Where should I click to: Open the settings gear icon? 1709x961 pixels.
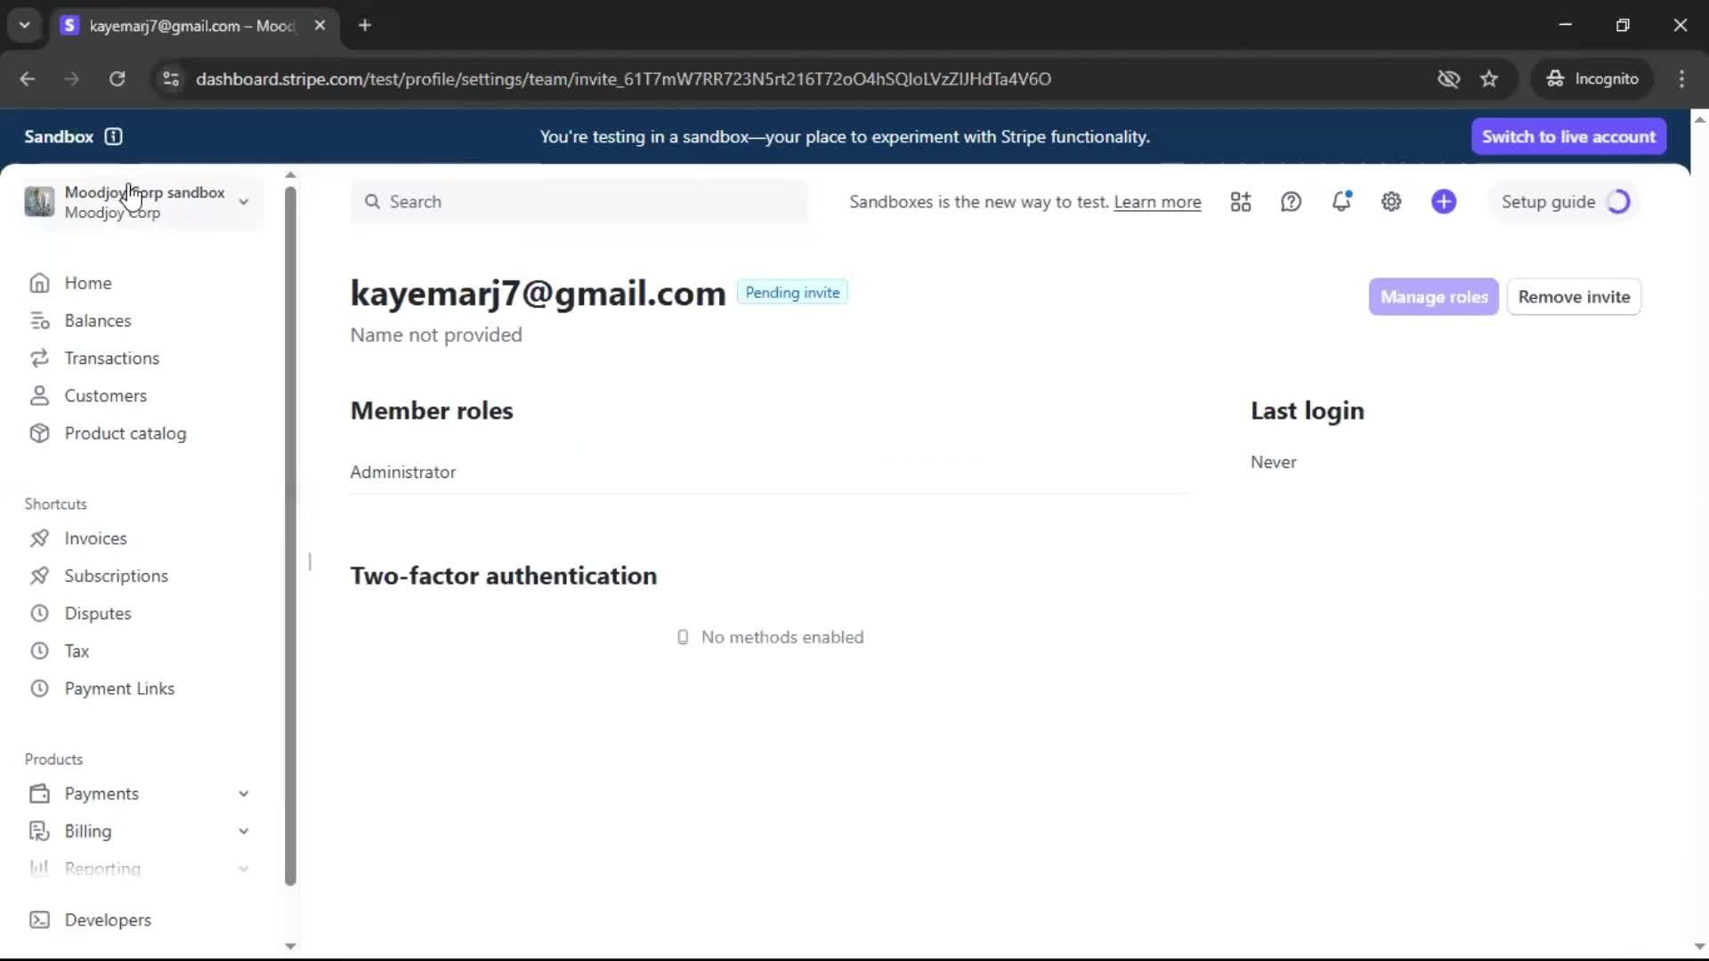tap(1391, 202)
